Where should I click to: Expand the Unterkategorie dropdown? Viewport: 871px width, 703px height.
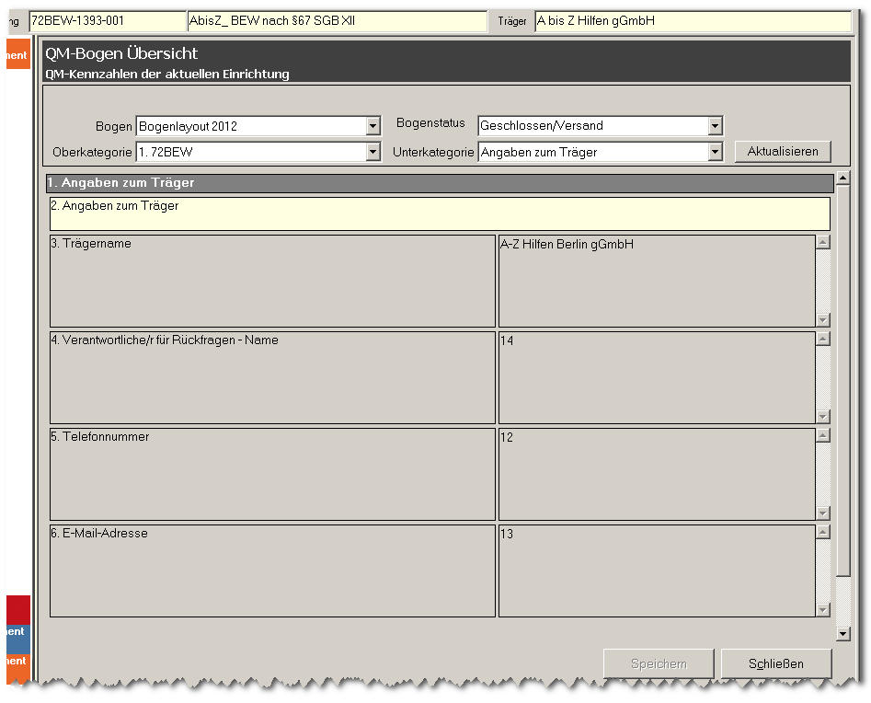715,152
